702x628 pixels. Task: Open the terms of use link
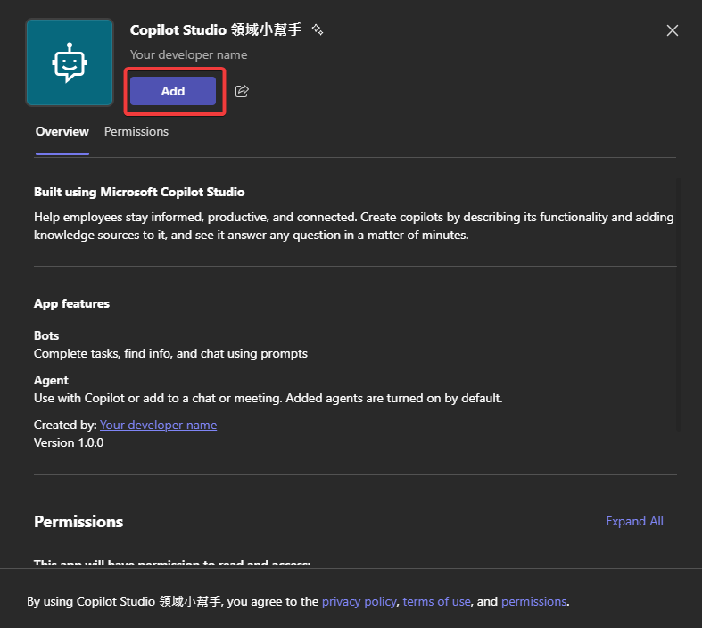(436, 601)
